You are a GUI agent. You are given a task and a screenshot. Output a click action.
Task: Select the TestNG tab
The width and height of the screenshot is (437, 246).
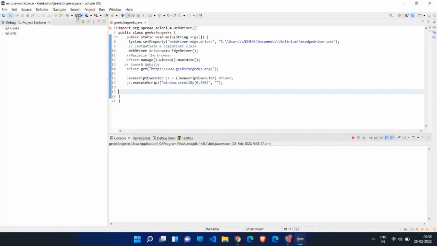185,138
